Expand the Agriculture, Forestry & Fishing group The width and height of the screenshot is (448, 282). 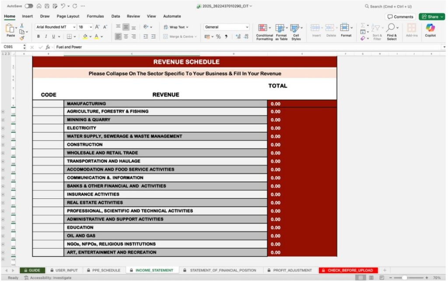3,112
